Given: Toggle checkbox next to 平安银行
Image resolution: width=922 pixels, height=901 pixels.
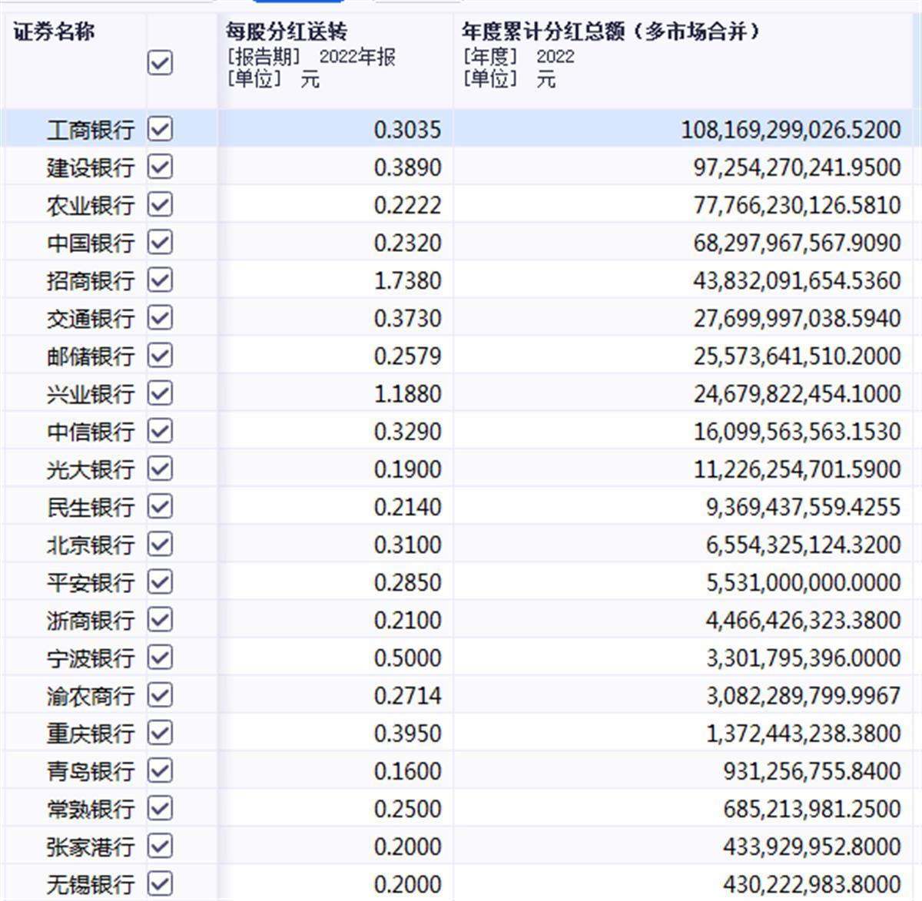Looking at the screenshot, I should [x=160, y=582].
